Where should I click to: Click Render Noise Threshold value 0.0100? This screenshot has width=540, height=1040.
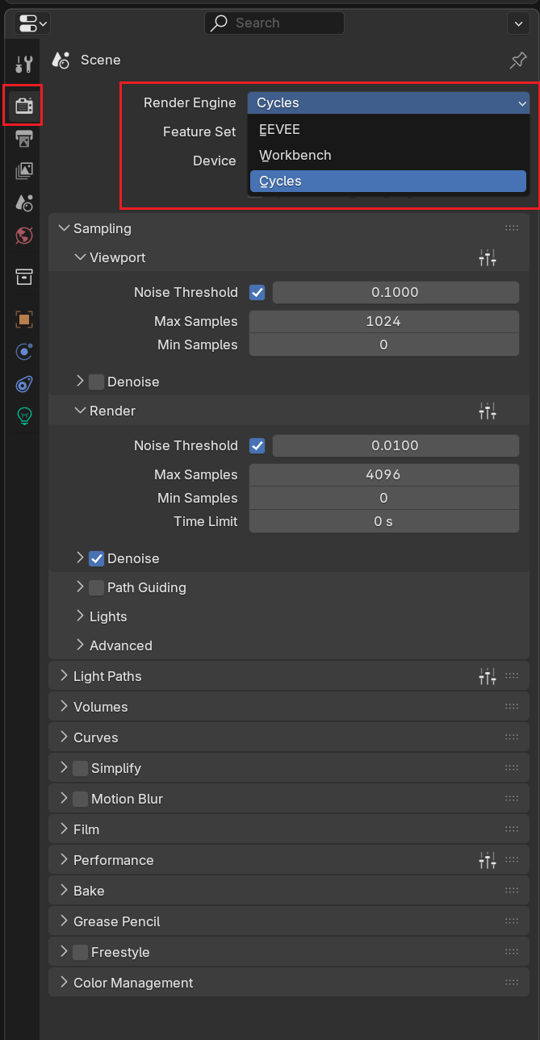pos(396,445)
